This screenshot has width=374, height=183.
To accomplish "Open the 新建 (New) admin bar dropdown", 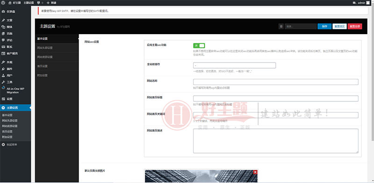I will point(51,3).
